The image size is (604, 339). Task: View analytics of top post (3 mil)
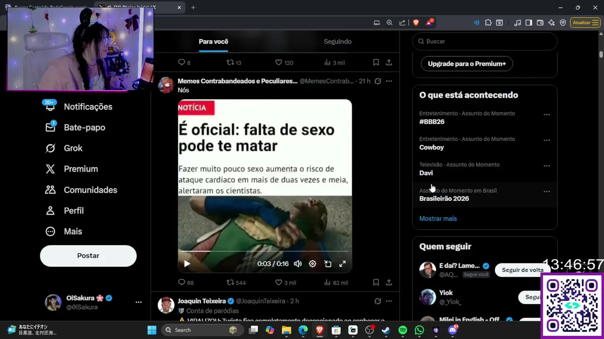pyautogui.click(x=335, y=63)
